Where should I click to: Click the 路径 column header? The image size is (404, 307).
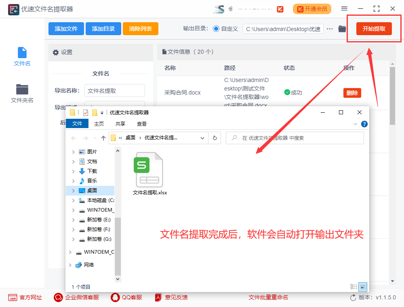[230, 68]
